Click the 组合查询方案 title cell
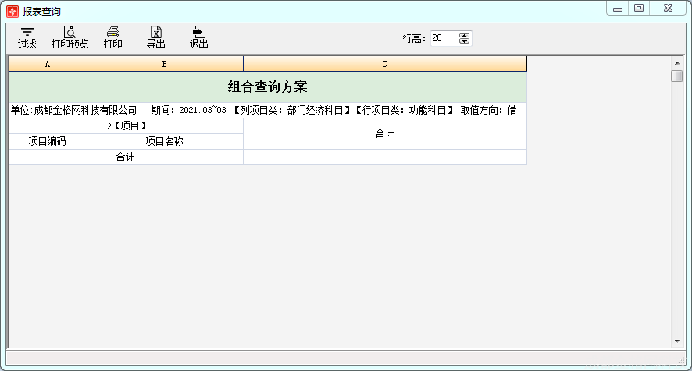Image resolution: width=692 pixels, height=371 pixels. pyautogui.click(x=267, y=87)
